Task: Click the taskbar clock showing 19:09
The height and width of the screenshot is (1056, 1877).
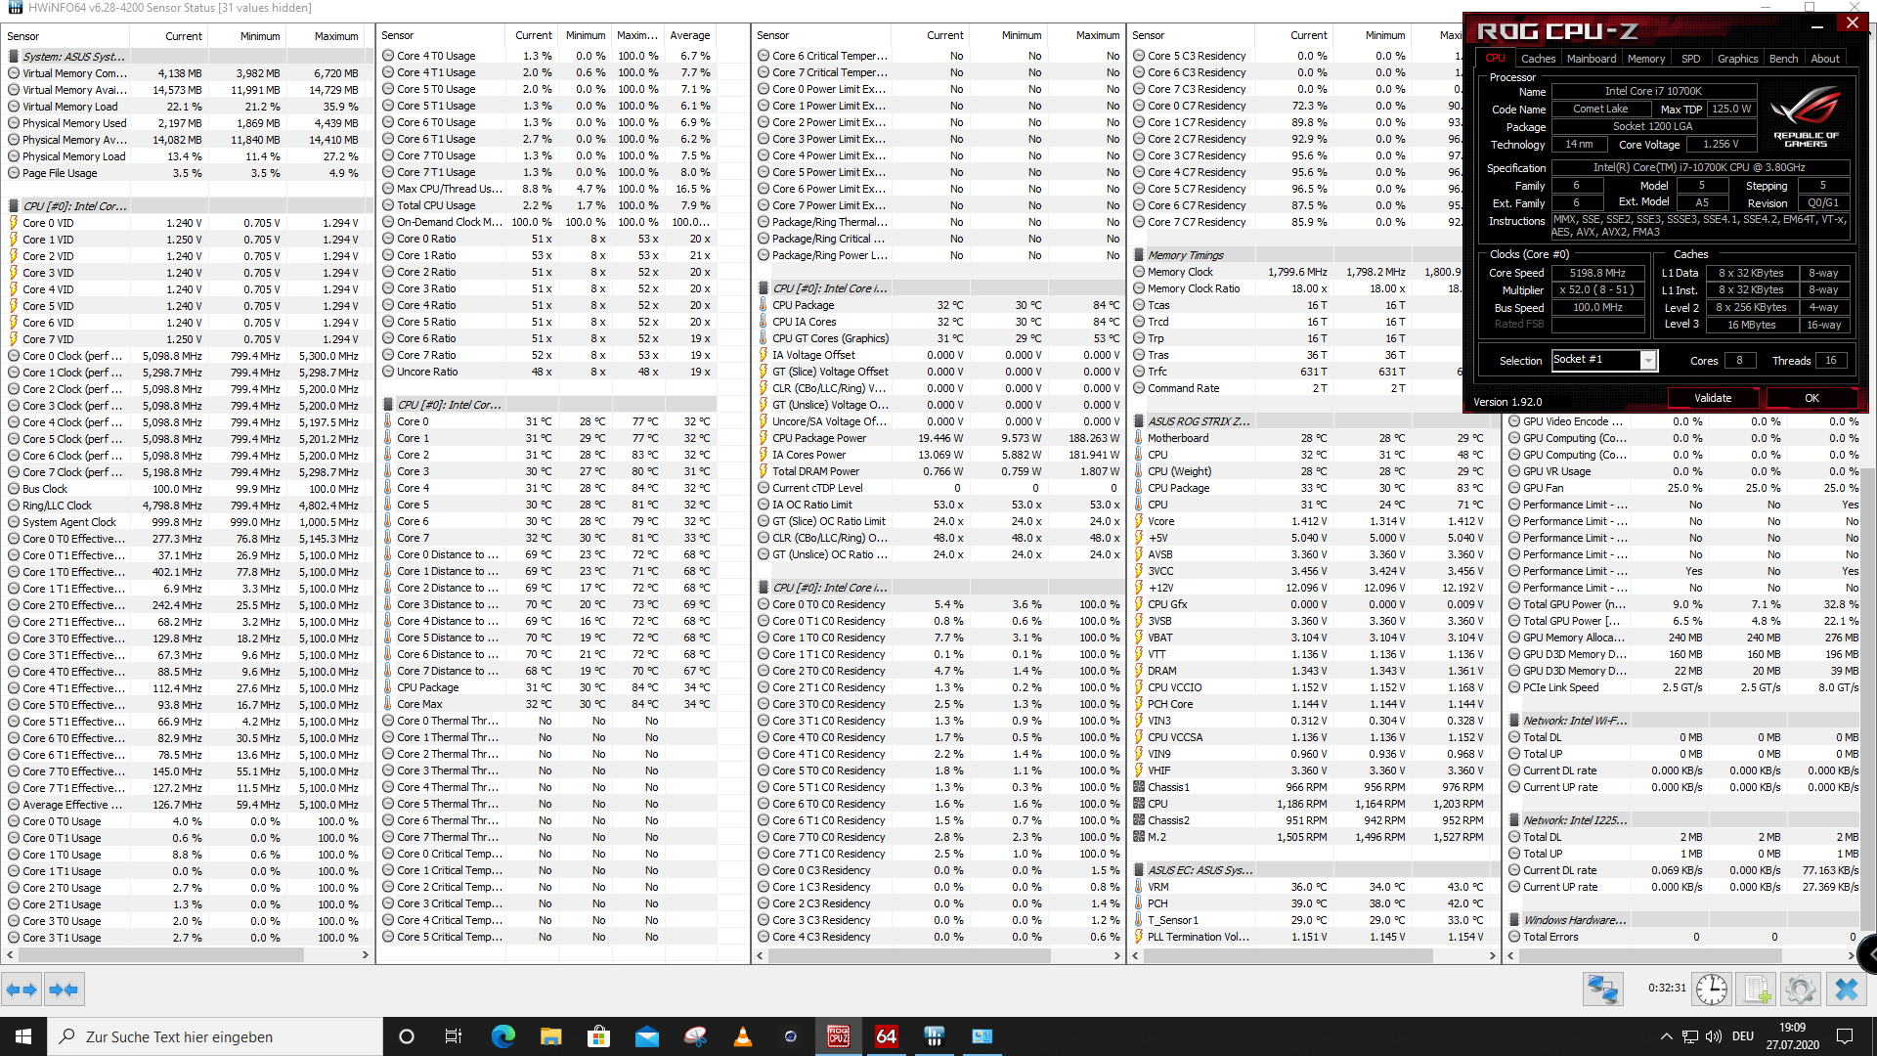Action: click(1792, 1036)
